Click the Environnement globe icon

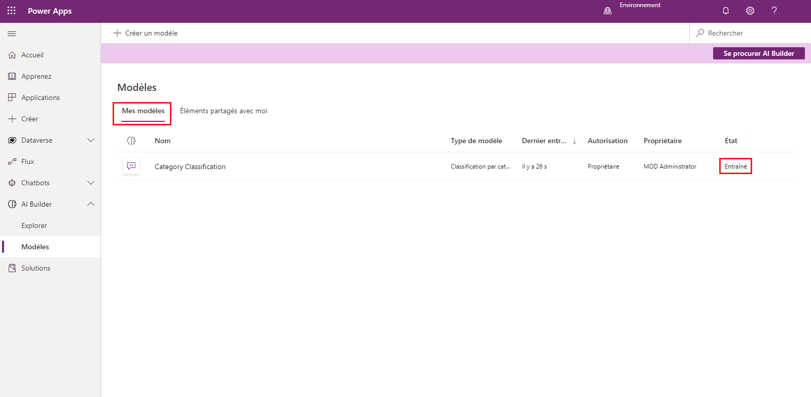tap(608, 11)
